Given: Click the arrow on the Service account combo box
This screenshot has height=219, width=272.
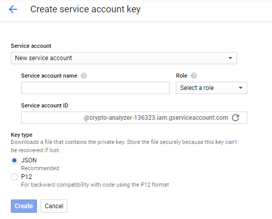Looking at the screenshot, I should [230, 58].
